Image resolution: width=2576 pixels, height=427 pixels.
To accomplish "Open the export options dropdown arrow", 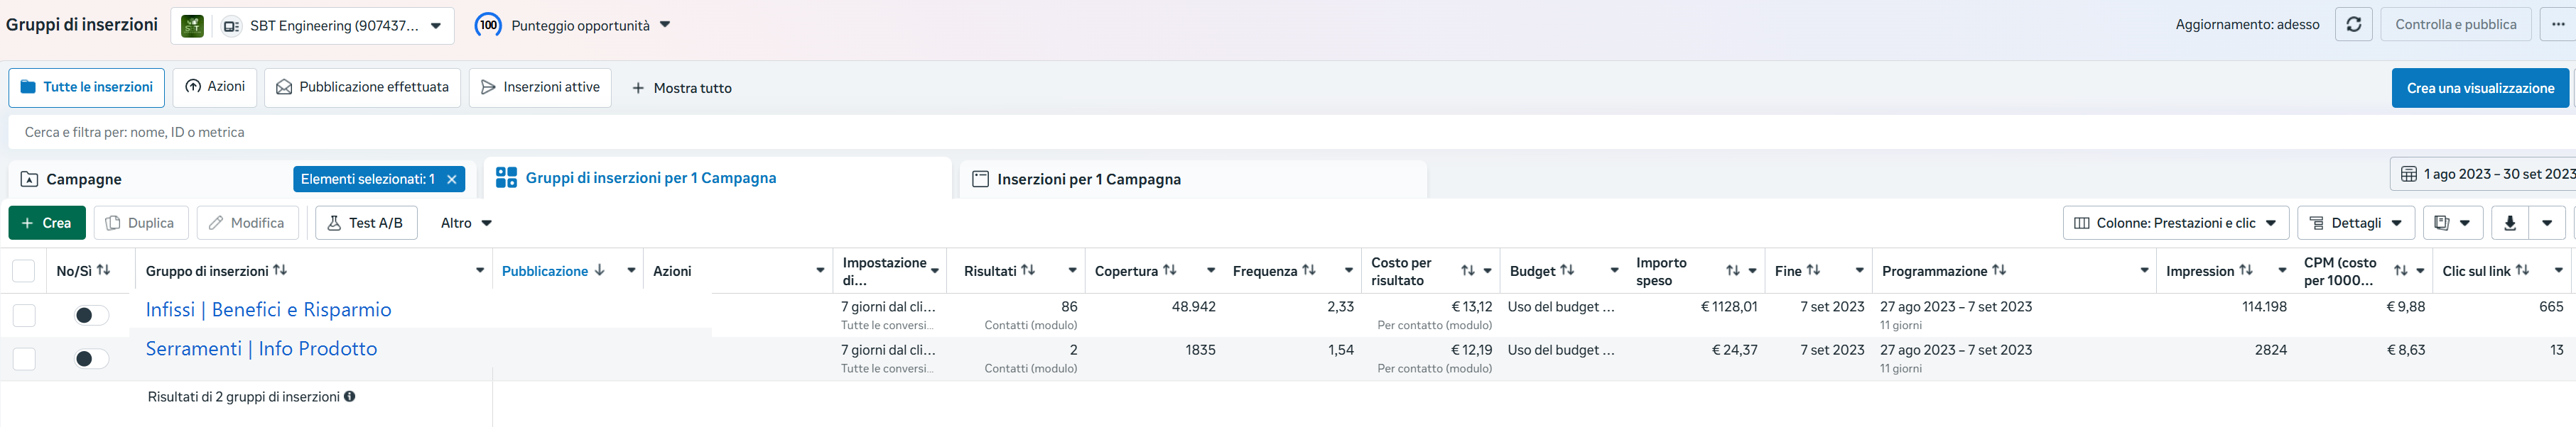I will pyautogui.click(x=2547, y=223).
